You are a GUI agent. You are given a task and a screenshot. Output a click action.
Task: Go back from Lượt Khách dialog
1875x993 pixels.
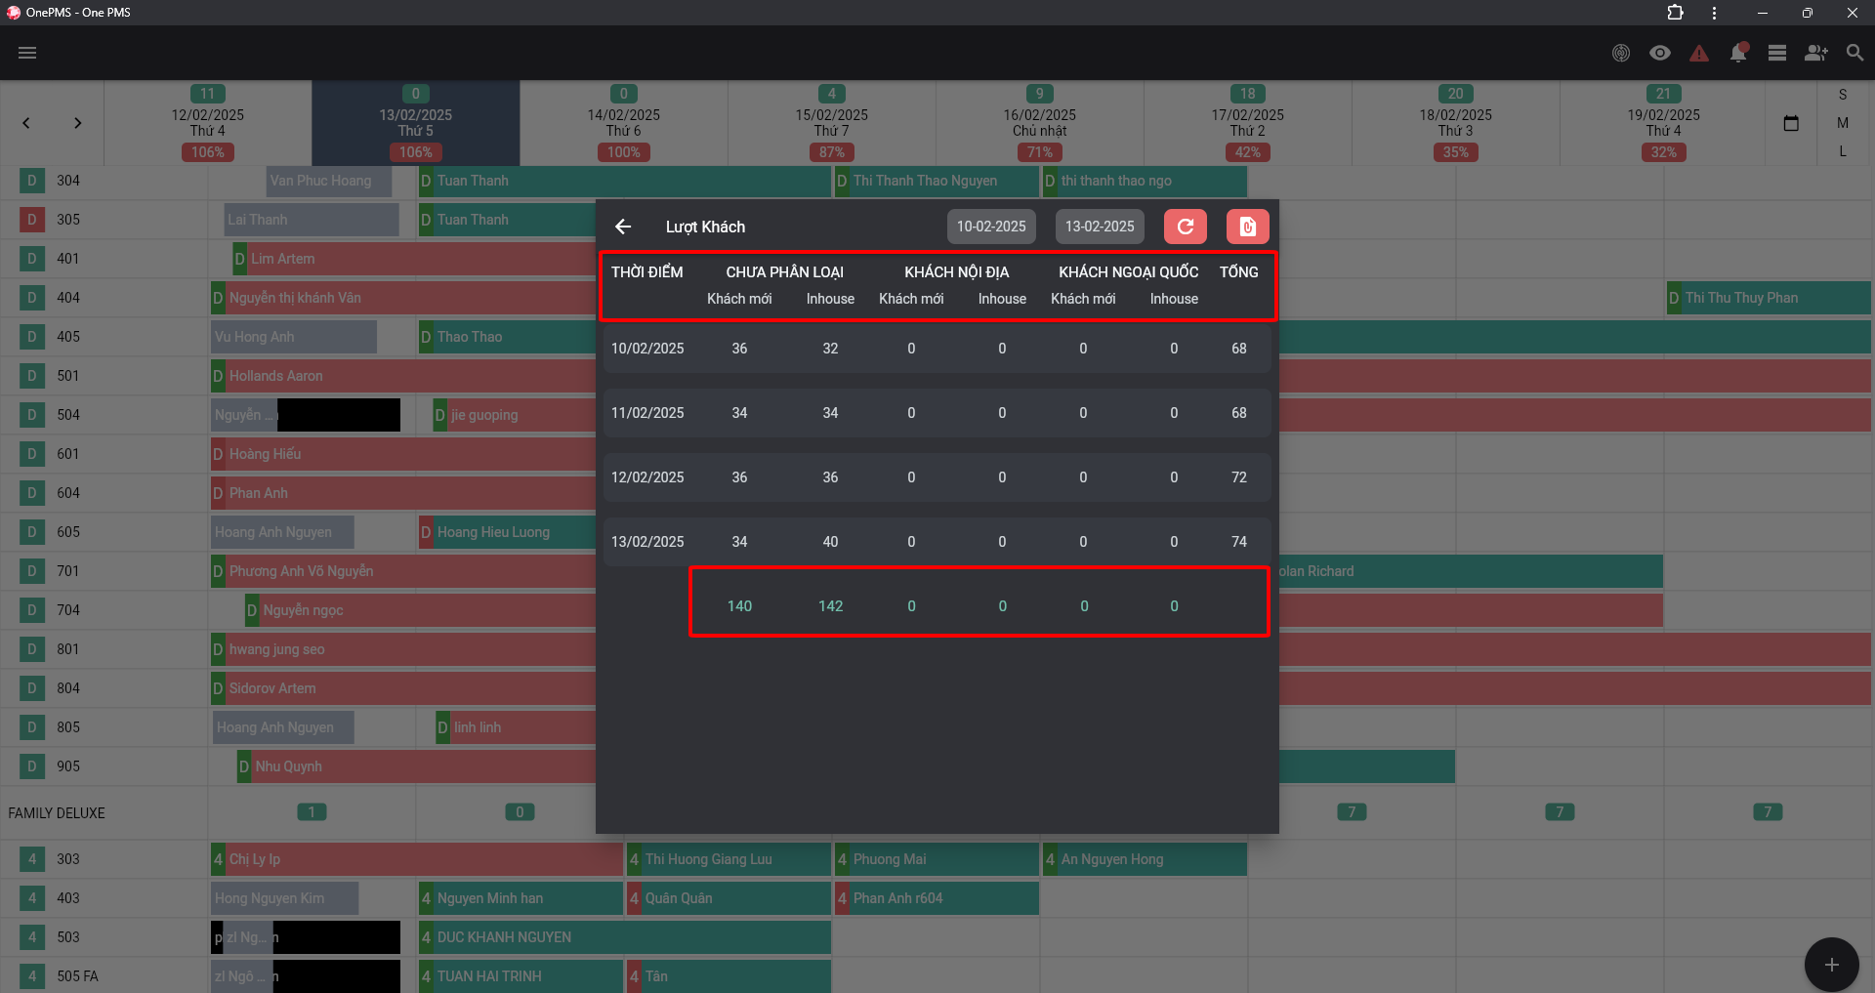[x=623, y=227]
